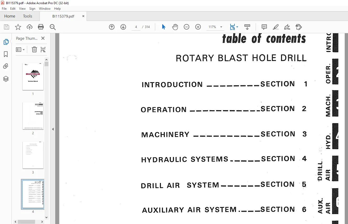Select the Hand pan tool
The image size is (348, 224).
tap(175, 27)
